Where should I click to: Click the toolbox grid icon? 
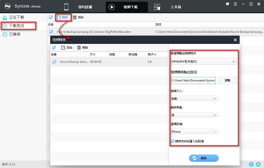point(157,7)
